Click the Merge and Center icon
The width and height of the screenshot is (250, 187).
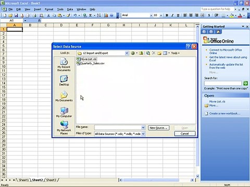click(x=202, y=16)
